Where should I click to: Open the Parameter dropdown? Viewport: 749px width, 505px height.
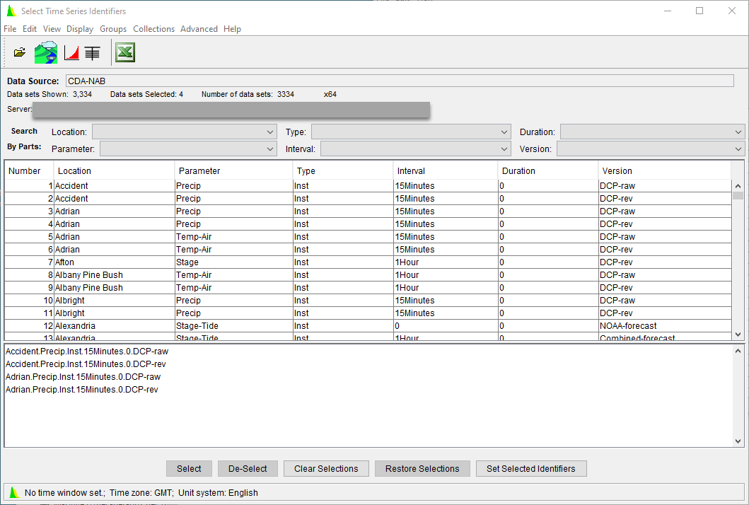click(x=270, y=149)
